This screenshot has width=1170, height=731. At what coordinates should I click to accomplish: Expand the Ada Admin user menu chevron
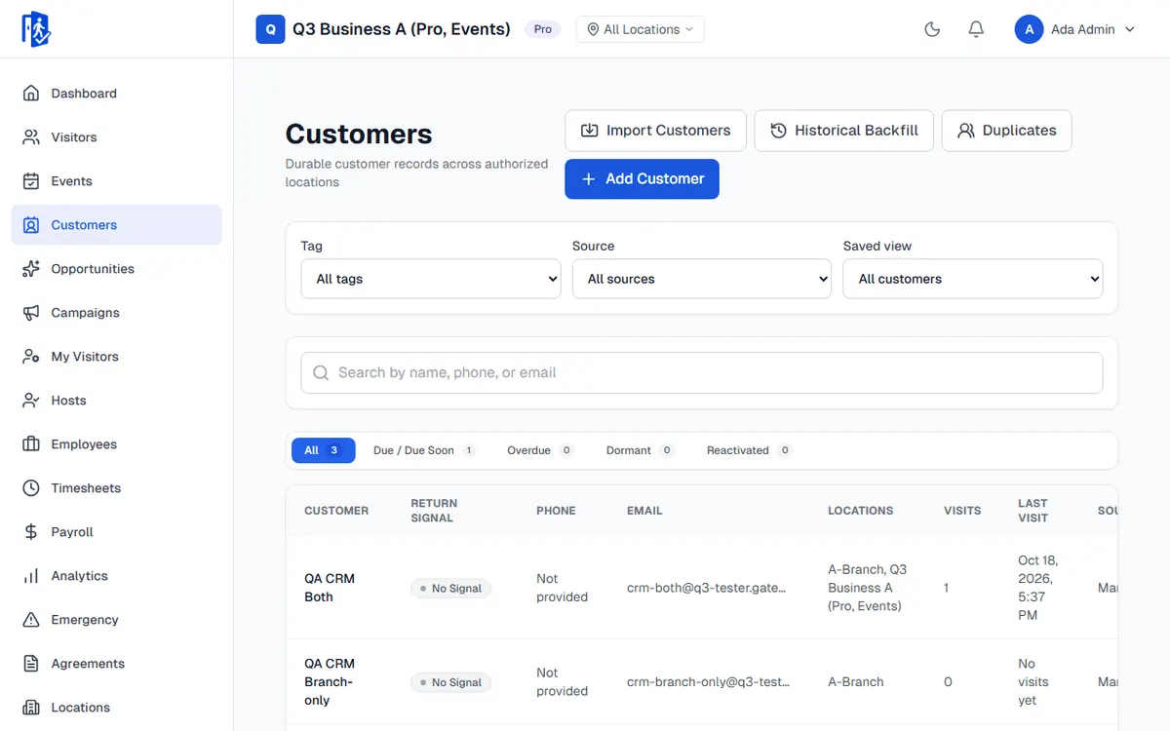click(1130, 29)
